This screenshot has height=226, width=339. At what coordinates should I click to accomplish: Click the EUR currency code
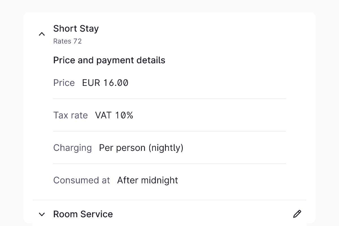pyautogui.click(x=91, y=83)
